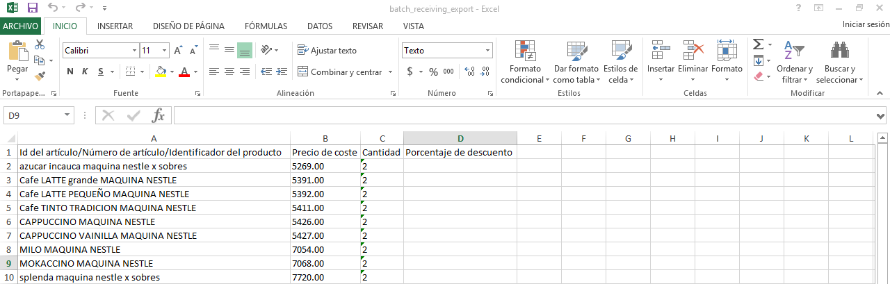Click the Fill down icon
890x284 pixels.
point(758,60)
